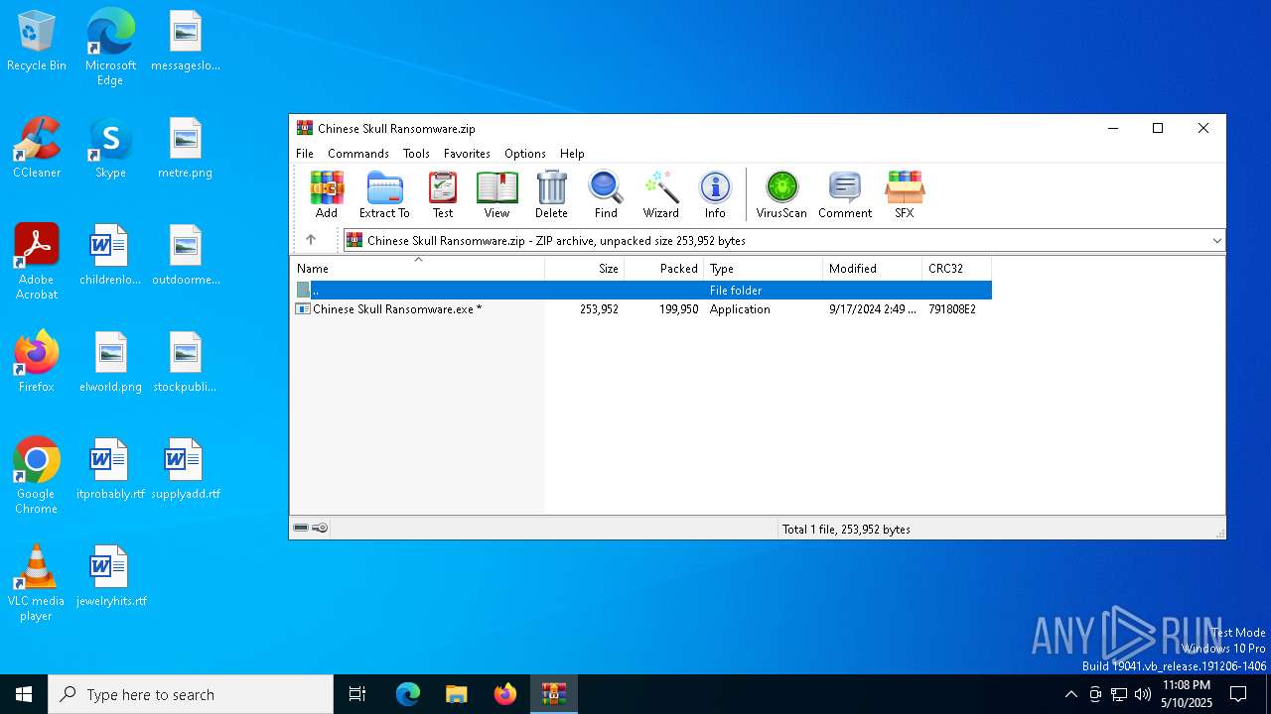Screen dimensions: 1271x714
Task: Run the Test archive tool
Action: [443, 194]
